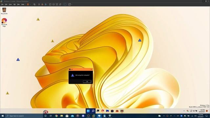This screenshot has width=210, height=118.
Task: Click OneDrive cloud icon in host tray
Action: 159,116
